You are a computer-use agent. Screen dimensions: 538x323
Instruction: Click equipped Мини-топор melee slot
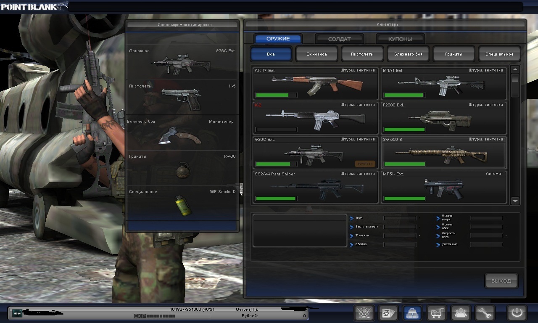click(x=182, y=133)
